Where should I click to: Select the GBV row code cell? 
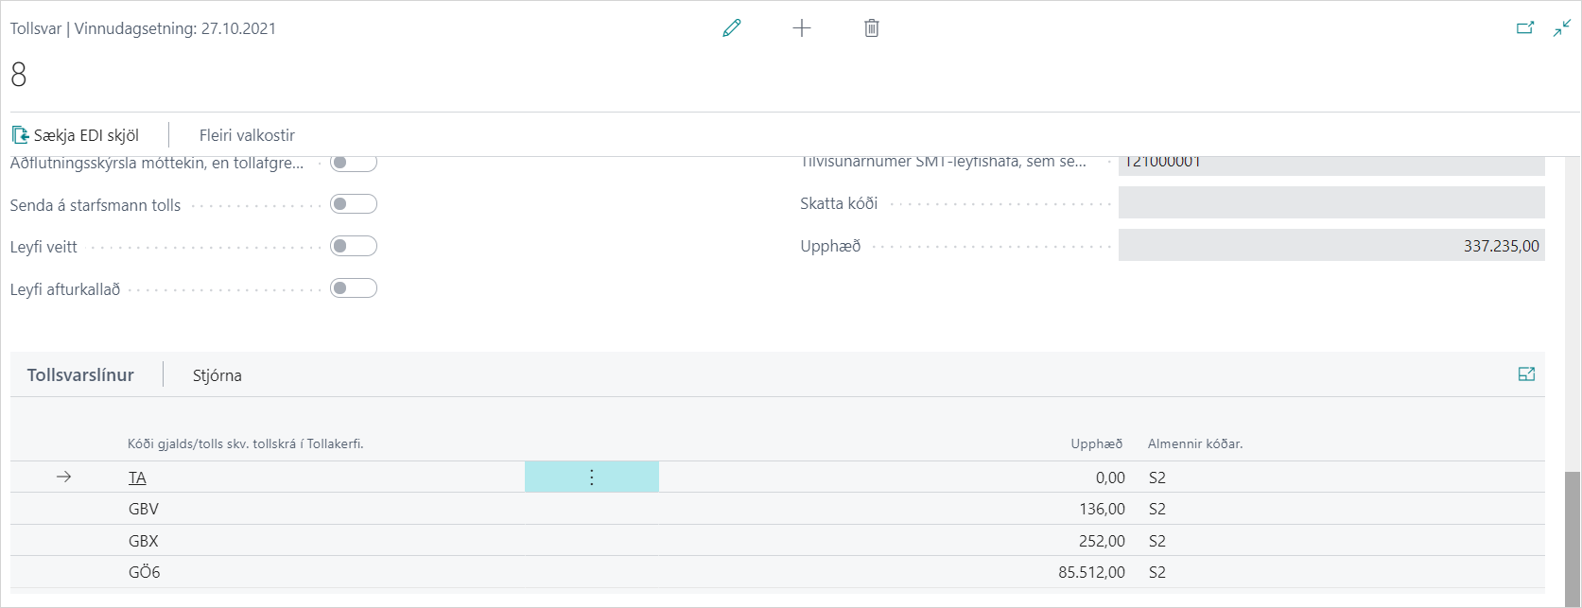[x=144, y=510]
